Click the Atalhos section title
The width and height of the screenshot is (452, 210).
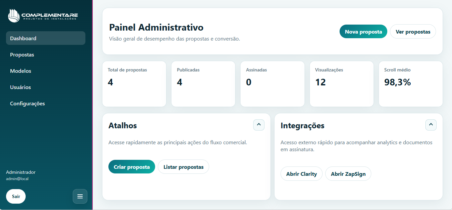(x=123, y=125)
